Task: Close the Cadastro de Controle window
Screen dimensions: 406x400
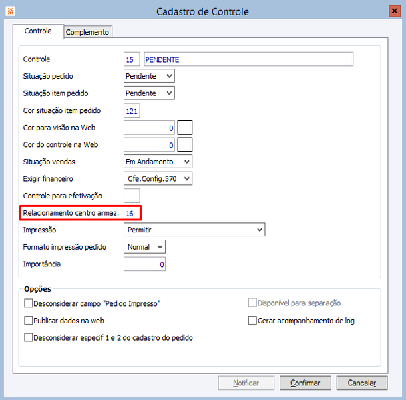Action: (395, 11)
